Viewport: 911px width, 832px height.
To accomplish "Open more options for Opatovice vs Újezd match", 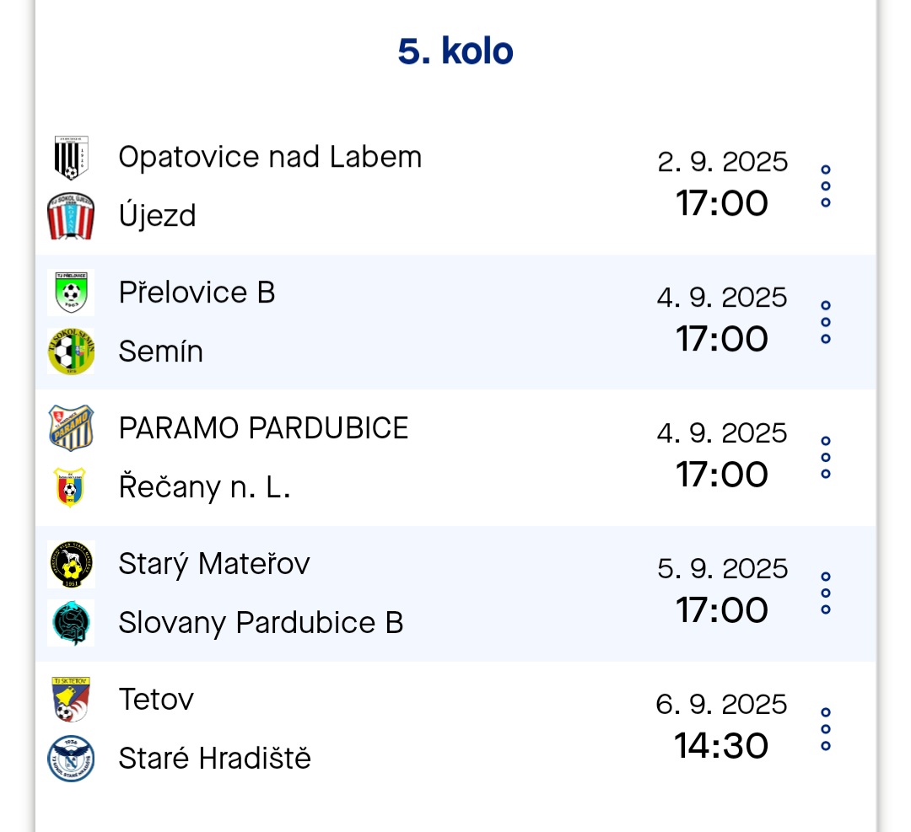I will point(826,186).
